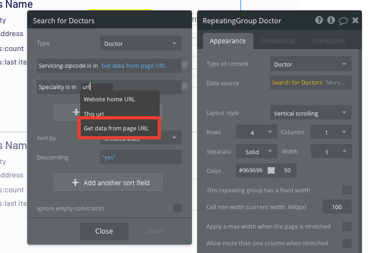Screen dimensions: 371x253
Task: Click plus icon of Add another sort field
Action: [75, 183]
